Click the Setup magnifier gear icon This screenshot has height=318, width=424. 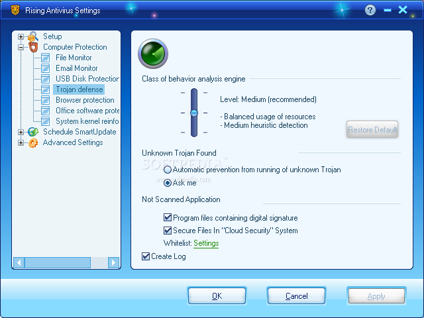tap(33, 36)
